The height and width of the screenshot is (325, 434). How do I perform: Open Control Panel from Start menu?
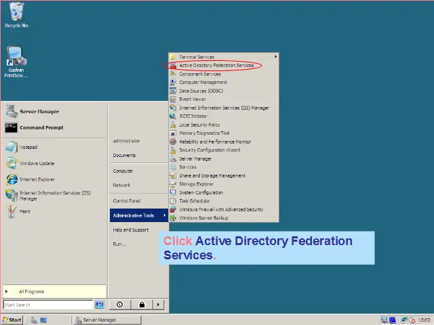point(127,201)
